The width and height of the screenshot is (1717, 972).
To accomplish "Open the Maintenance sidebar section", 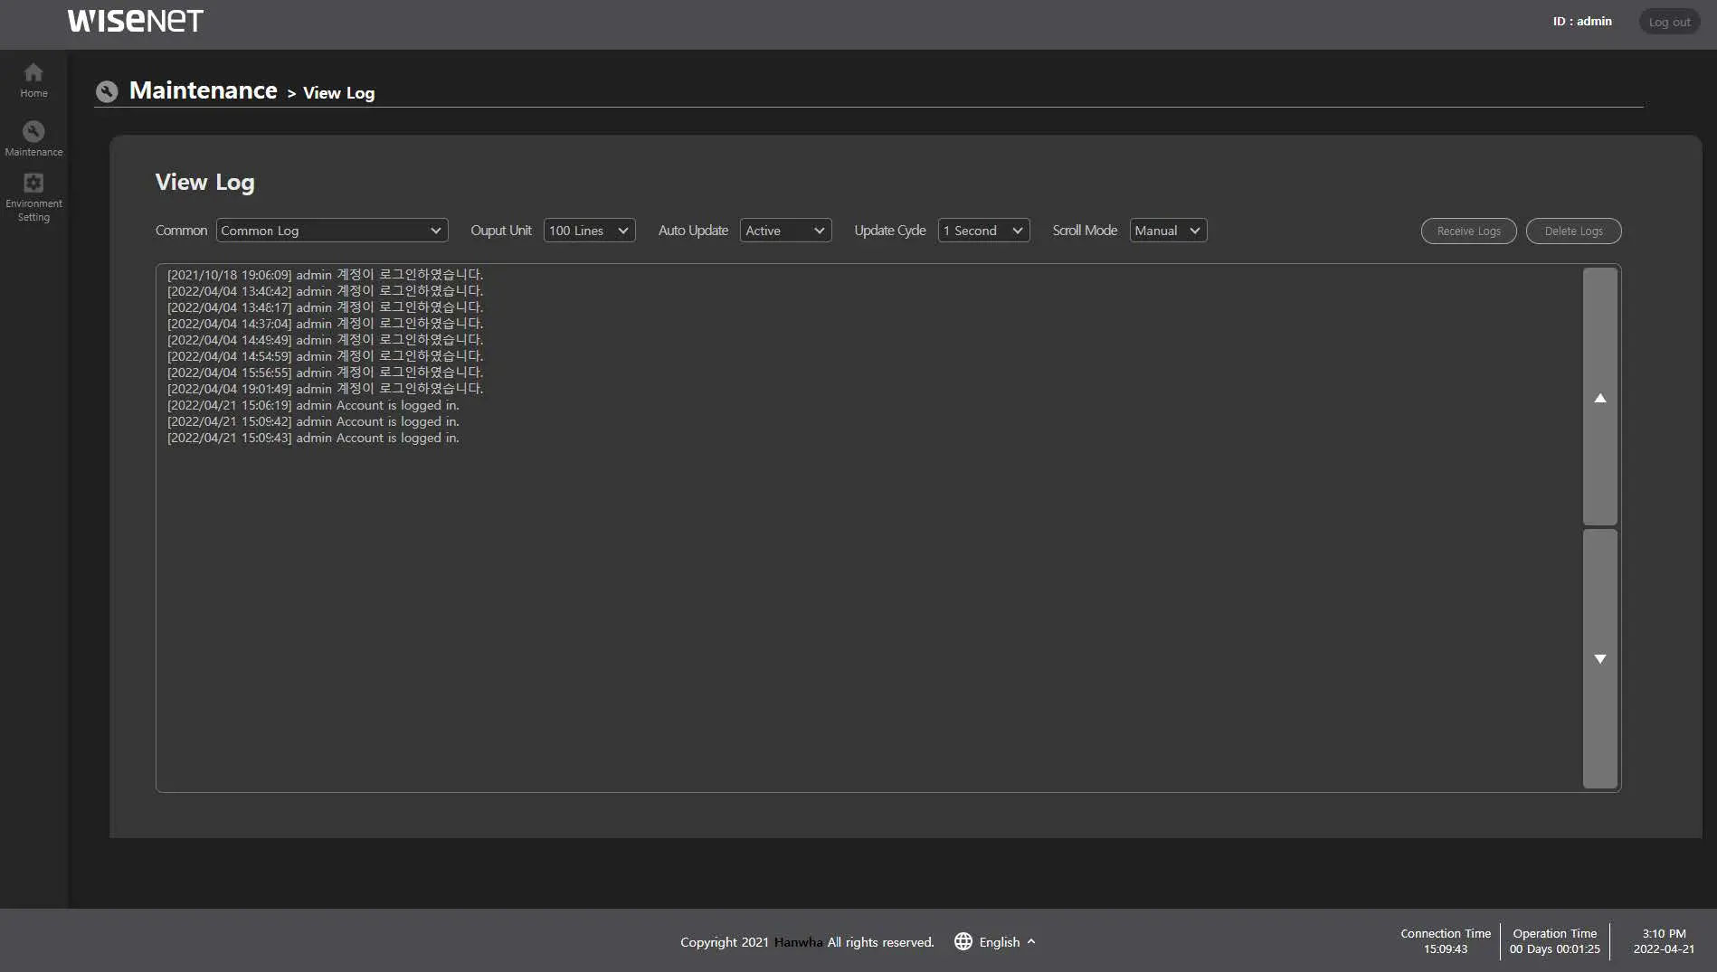I will point(33,139).
